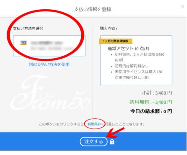Click the 初月無料、2ヶ月目以降 3,480 円/月 bullet
The width and height of the screenshot is (187, 155).
point(140,57)
